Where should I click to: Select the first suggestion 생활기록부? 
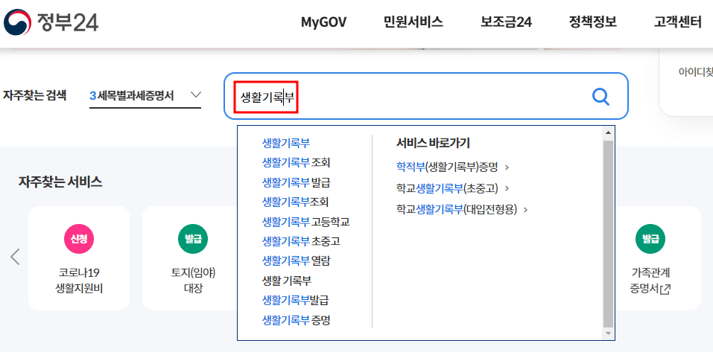click(x=286, y=143)
